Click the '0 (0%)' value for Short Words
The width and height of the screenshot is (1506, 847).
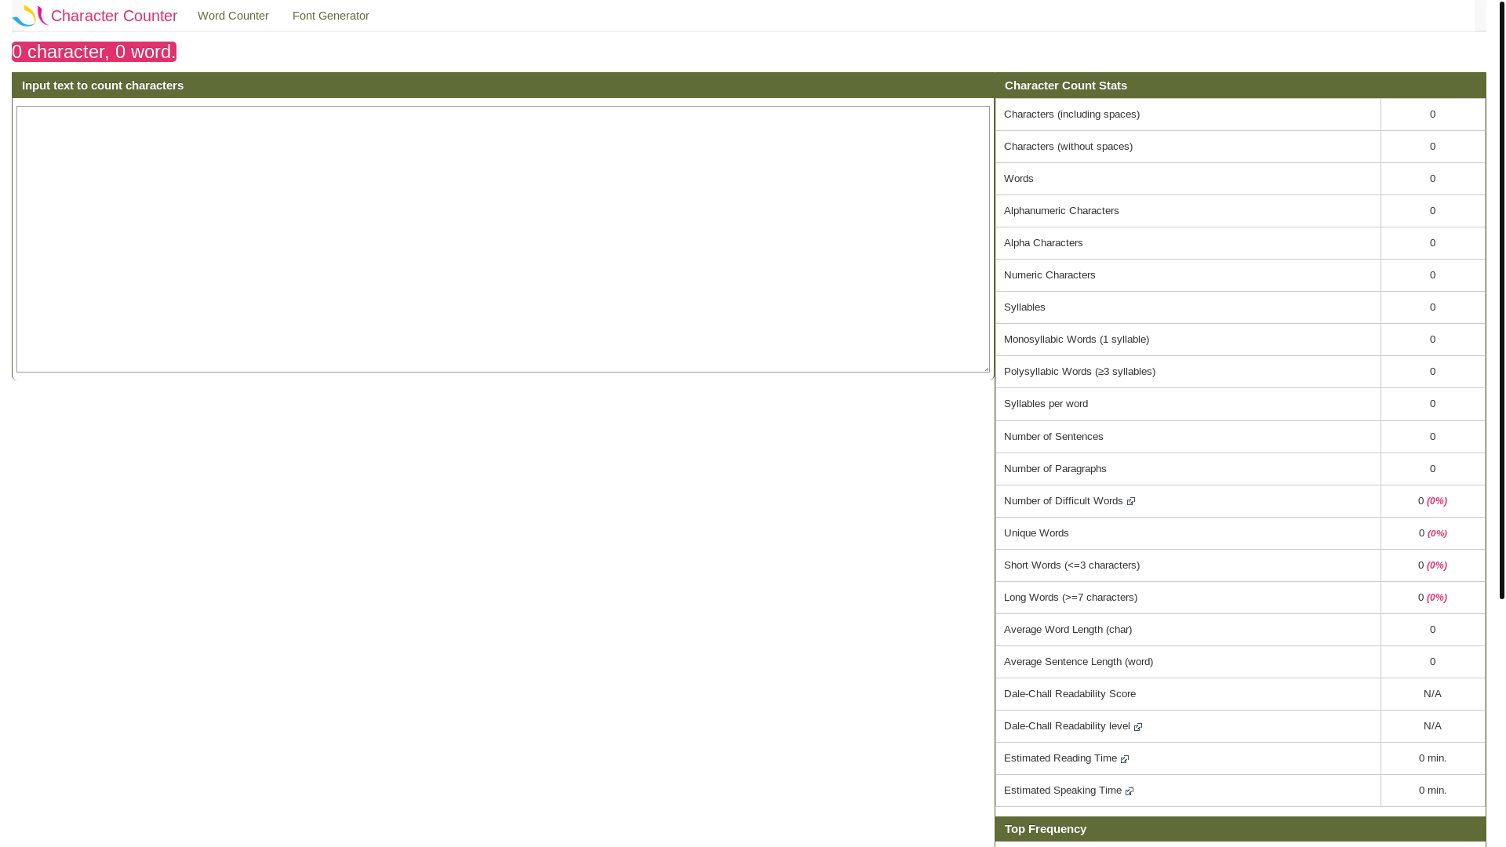pyautogui.click(x=1433, y=565)
